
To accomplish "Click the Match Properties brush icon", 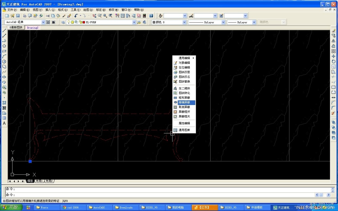I will (64, 16).
